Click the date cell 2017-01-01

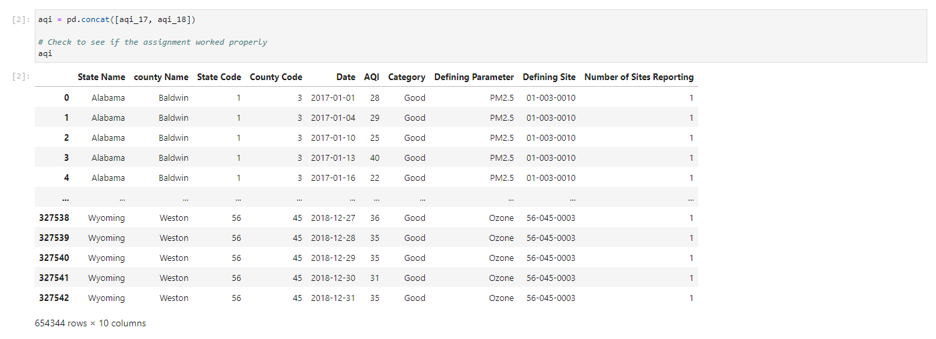point(333,98)
